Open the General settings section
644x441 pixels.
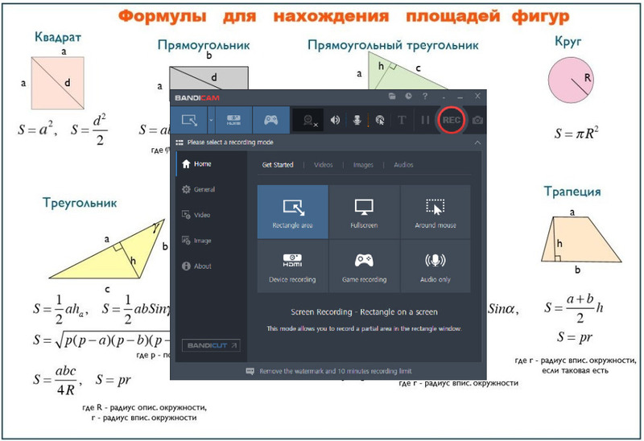212,189
